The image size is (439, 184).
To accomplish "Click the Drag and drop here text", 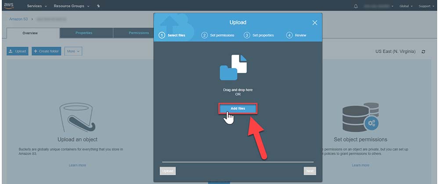I will pos(237,90).
